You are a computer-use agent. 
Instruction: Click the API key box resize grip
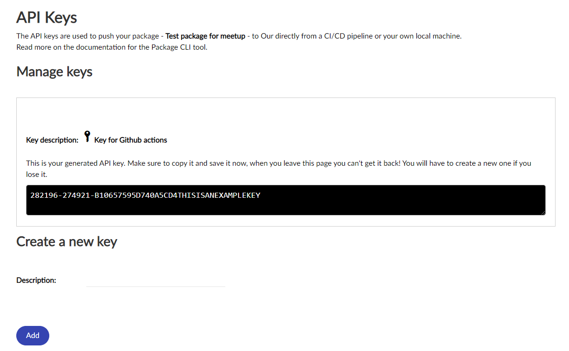(543, 212)
